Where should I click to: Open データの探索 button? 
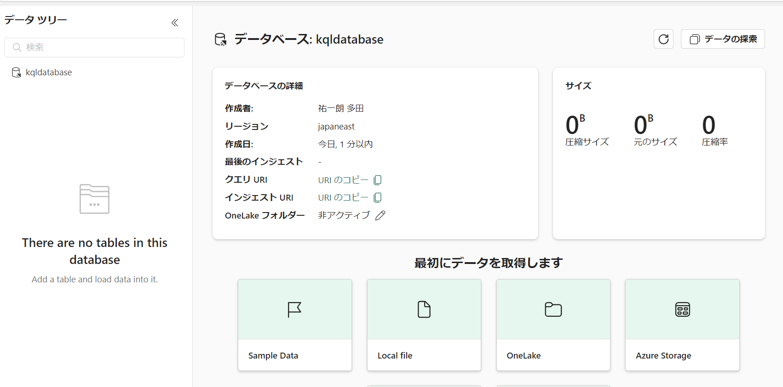[x=723, y=39]
